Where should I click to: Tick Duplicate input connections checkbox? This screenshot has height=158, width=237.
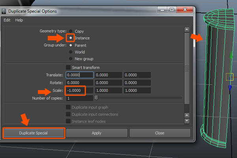pos(68,114)
